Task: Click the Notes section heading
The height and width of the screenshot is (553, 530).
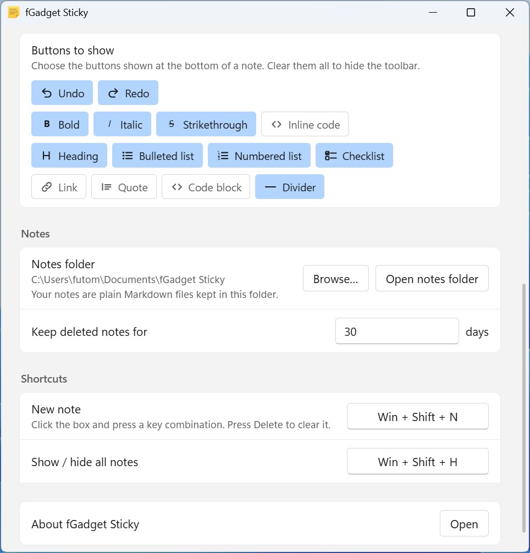Action: point(35,234)
